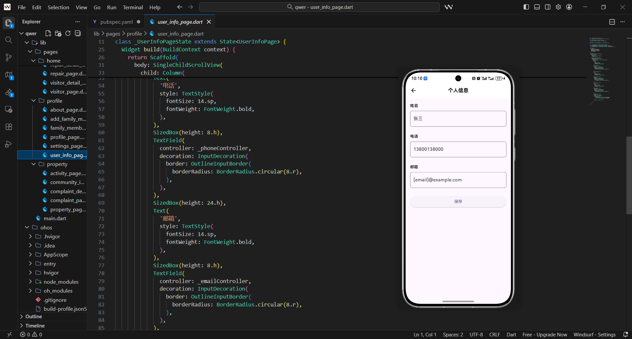Collapse the pages folder
This screenshot has height=339, width=632.
tap(30, 52)
